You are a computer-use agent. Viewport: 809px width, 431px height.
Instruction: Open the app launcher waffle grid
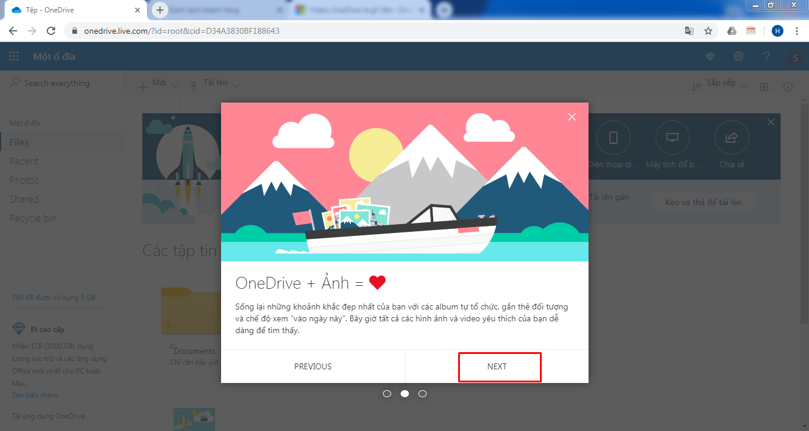[14, 57]
